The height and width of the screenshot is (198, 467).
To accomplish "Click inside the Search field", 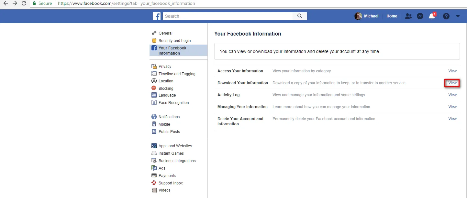I will (x=227, y=16).
